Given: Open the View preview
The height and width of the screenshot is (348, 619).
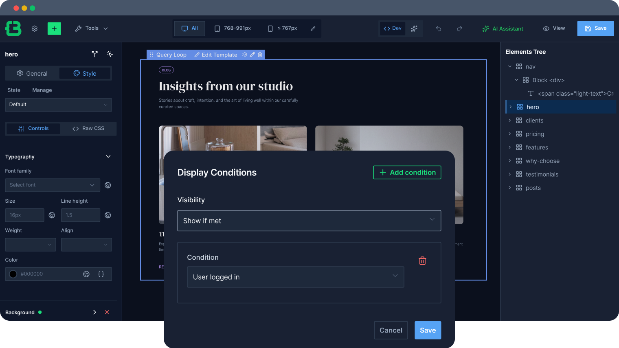Looking at the screenshot, I should click(554, 28).
